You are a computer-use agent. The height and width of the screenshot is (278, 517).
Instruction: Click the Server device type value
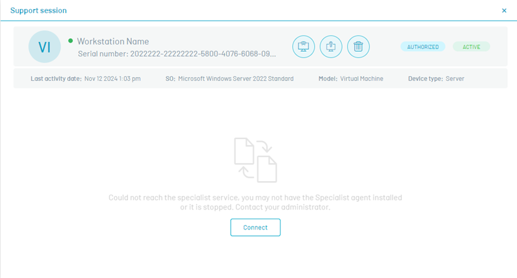[455, 78]
